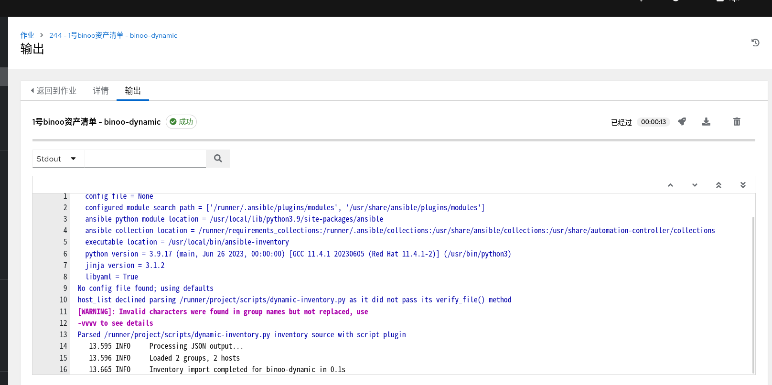Select line 3 ansible python module location
This screenshot has width=772, height=385.
click(234, 219)
